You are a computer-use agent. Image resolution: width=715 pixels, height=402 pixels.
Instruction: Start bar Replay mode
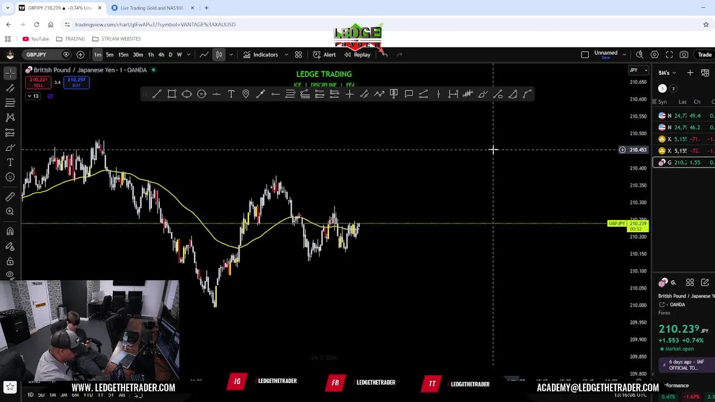[357, 55]
